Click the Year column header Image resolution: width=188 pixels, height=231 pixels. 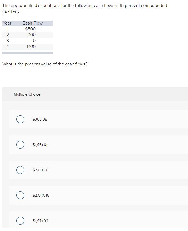[7, 23]
